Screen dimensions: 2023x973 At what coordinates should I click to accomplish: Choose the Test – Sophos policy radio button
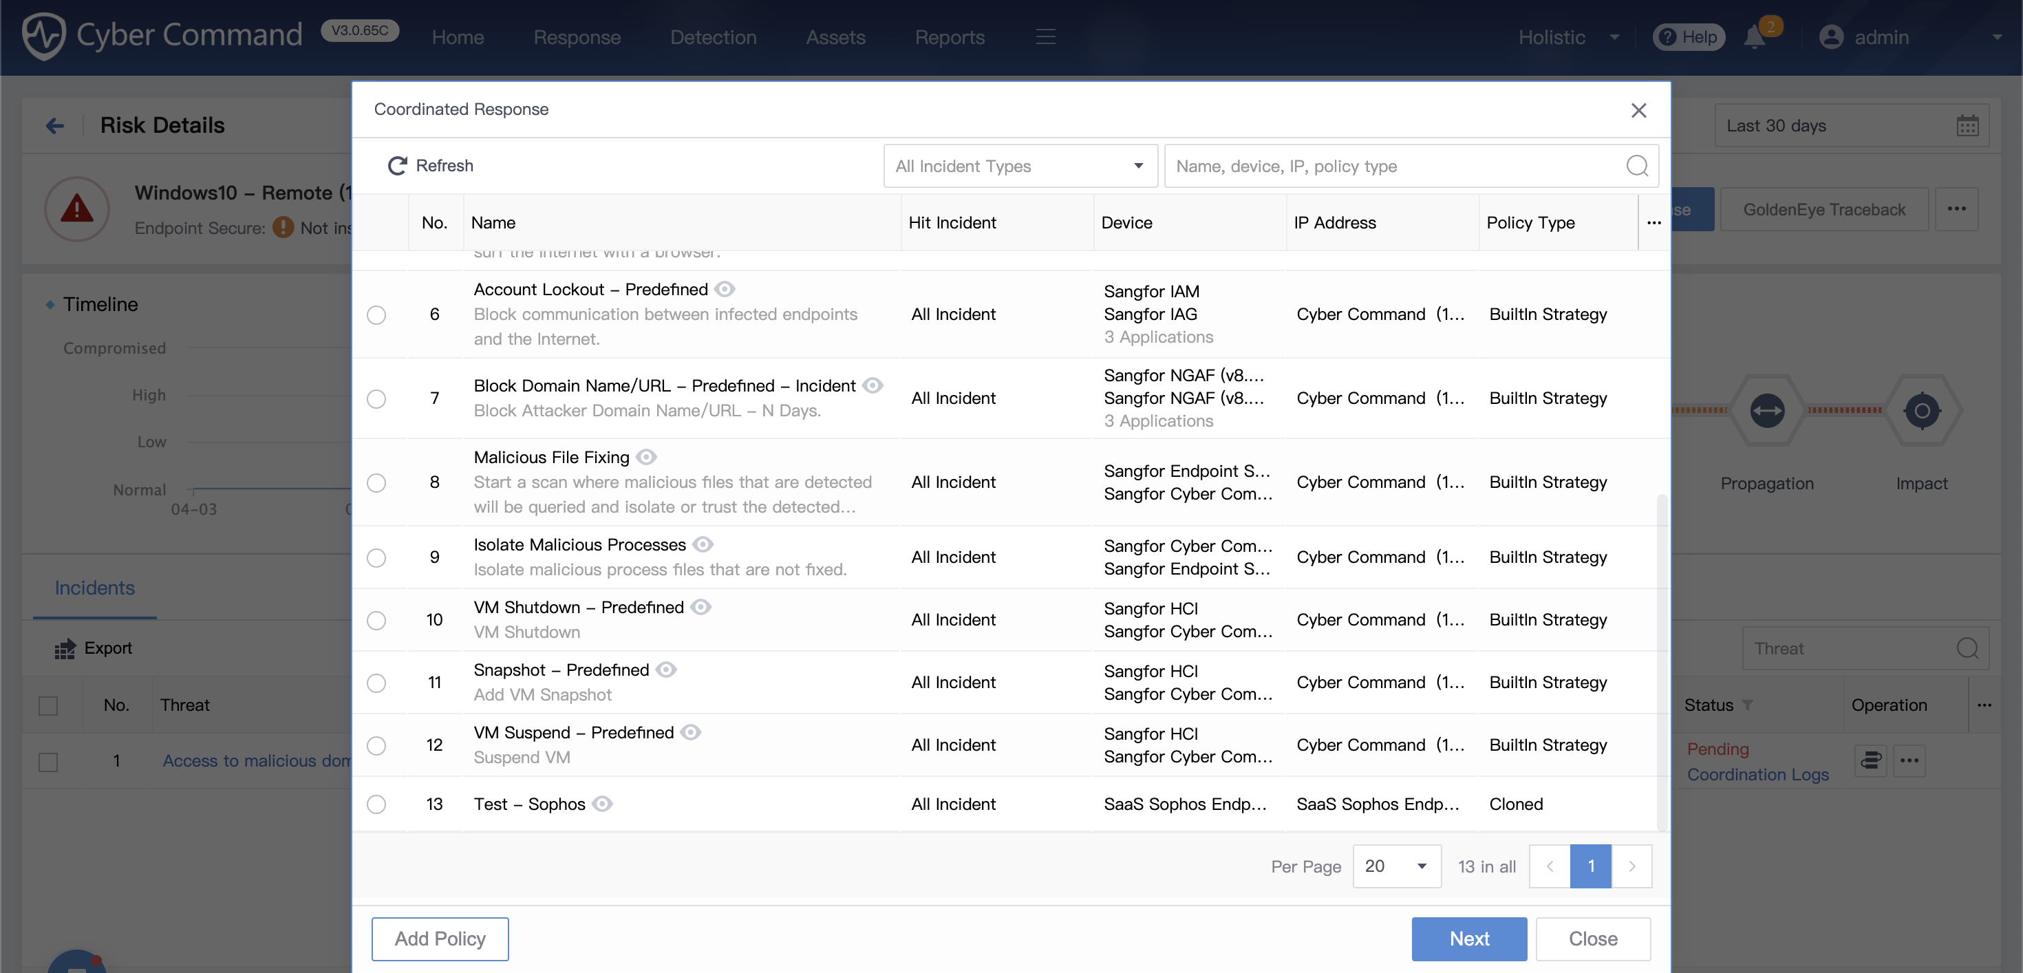pos(377,805)
